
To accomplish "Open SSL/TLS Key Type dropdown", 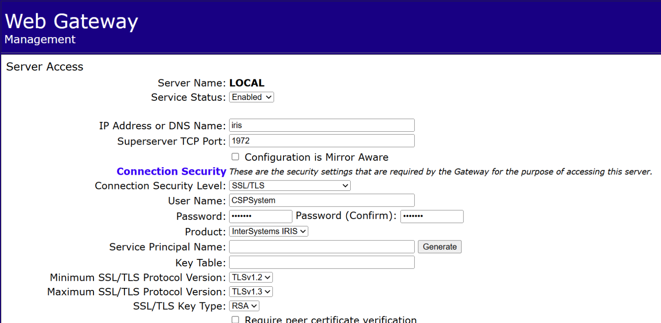I will click(x=244, y=306).
